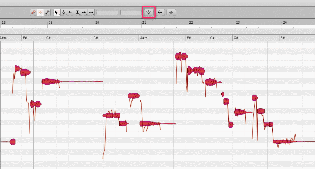Select the F# chord label under bar 24
The image size is (315, 169).
point(283,38)
